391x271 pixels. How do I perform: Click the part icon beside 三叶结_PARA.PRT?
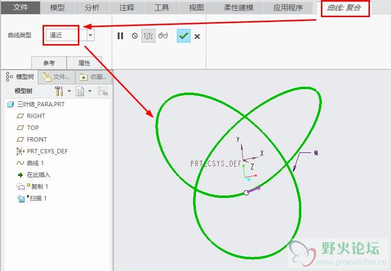(x=10, y=104)
